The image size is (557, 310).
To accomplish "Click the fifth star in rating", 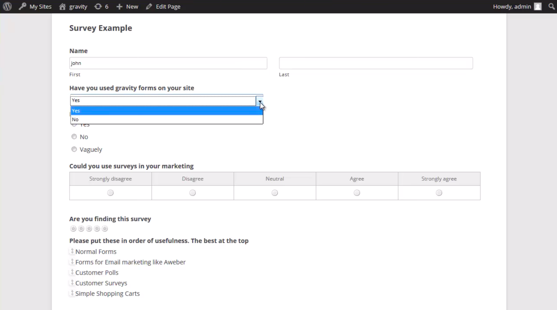I will point(105,229).
